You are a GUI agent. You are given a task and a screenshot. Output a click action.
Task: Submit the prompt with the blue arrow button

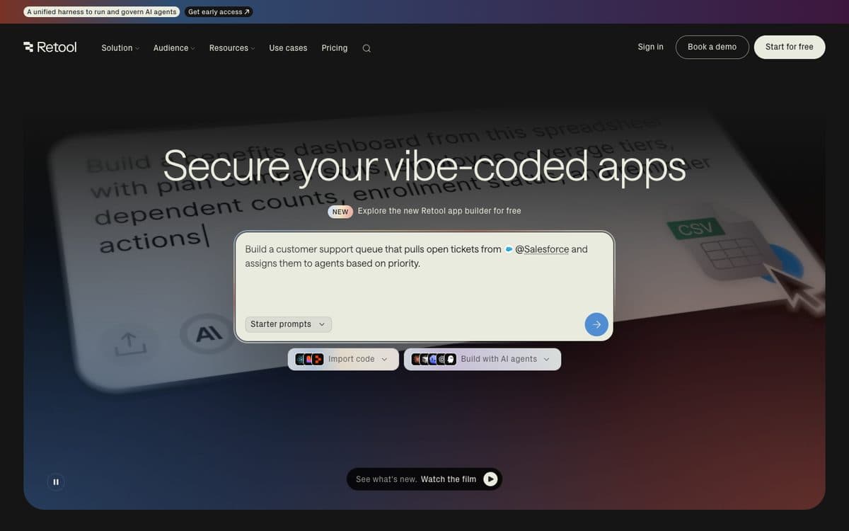pos(596,324)
